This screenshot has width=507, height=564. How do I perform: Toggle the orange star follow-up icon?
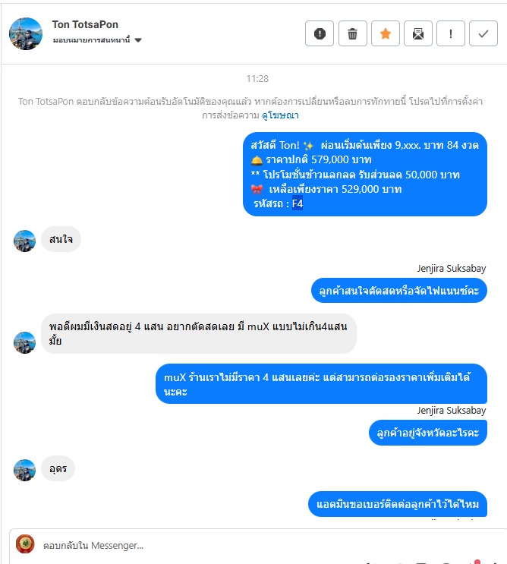tap(385, 33)
